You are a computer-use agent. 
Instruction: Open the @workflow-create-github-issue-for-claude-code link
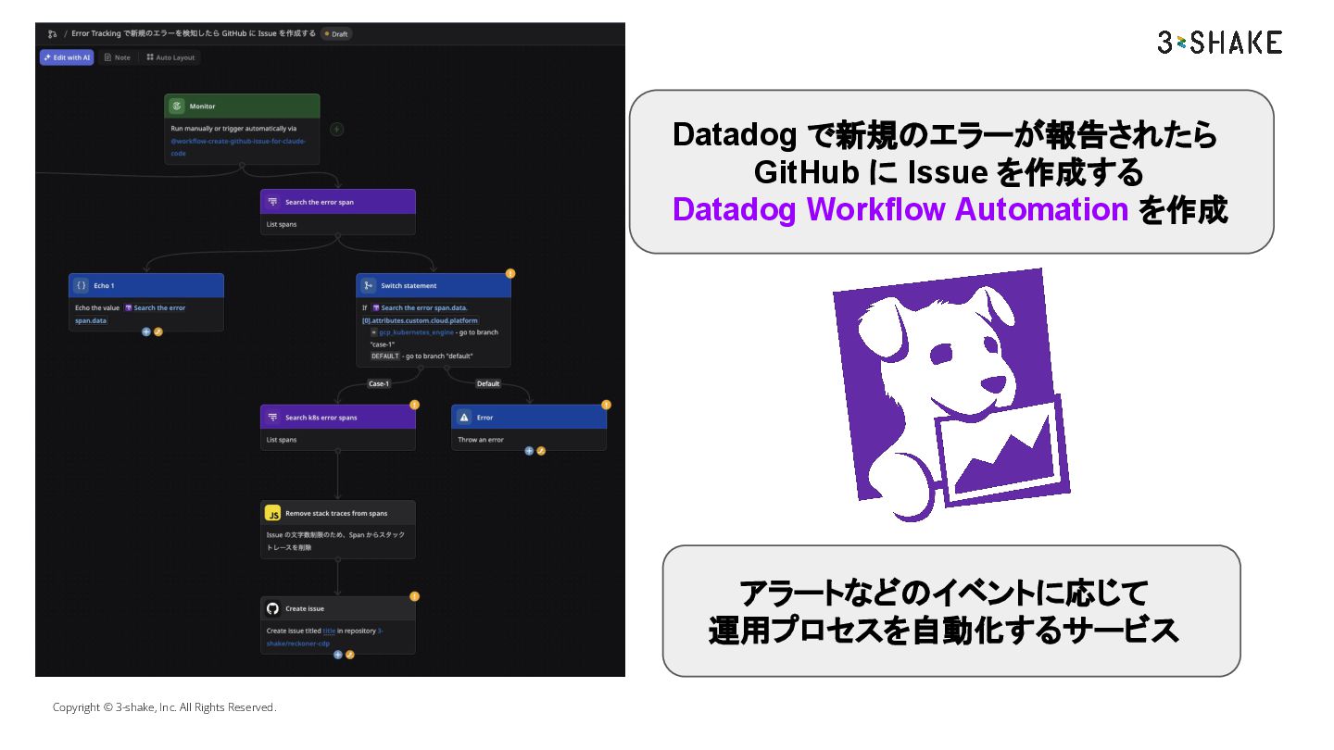tap(238, 147)
